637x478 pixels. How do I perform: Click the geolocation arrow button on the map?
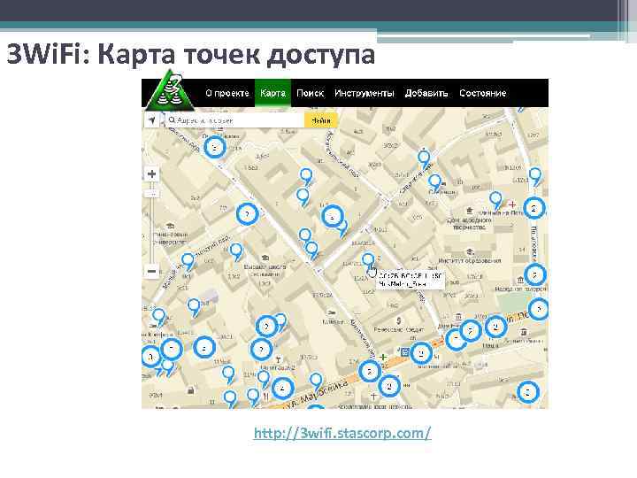[152, 120]
